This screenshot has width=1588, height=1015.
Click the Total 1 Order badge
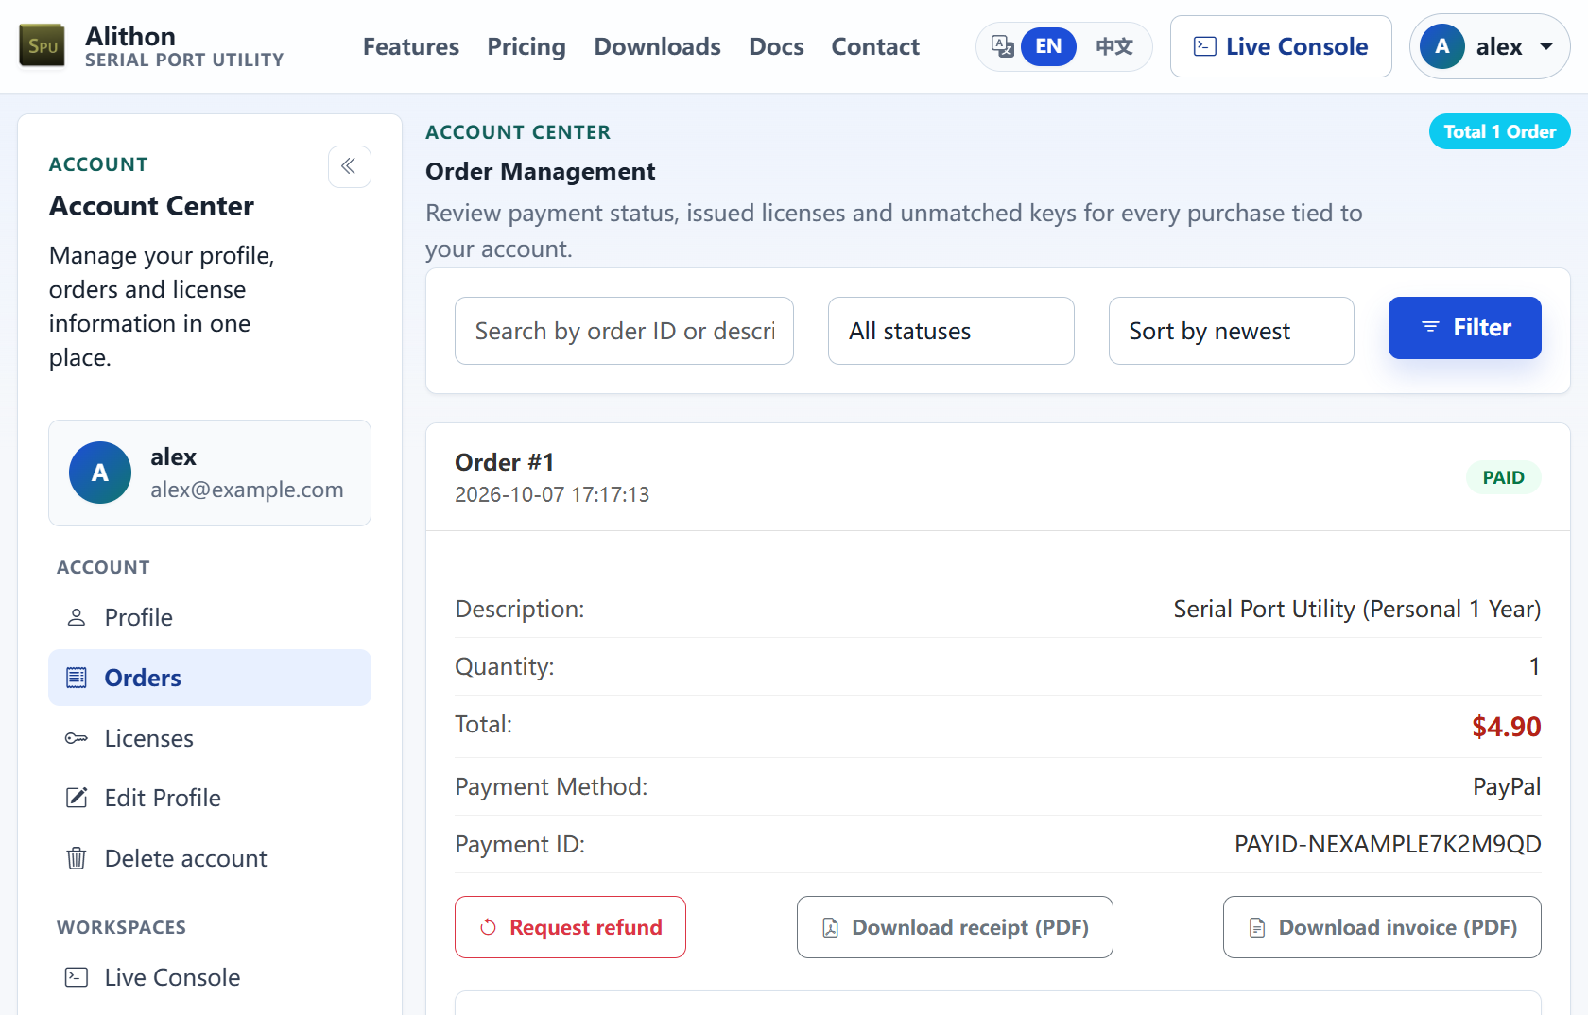click(x=1499, y=131)
